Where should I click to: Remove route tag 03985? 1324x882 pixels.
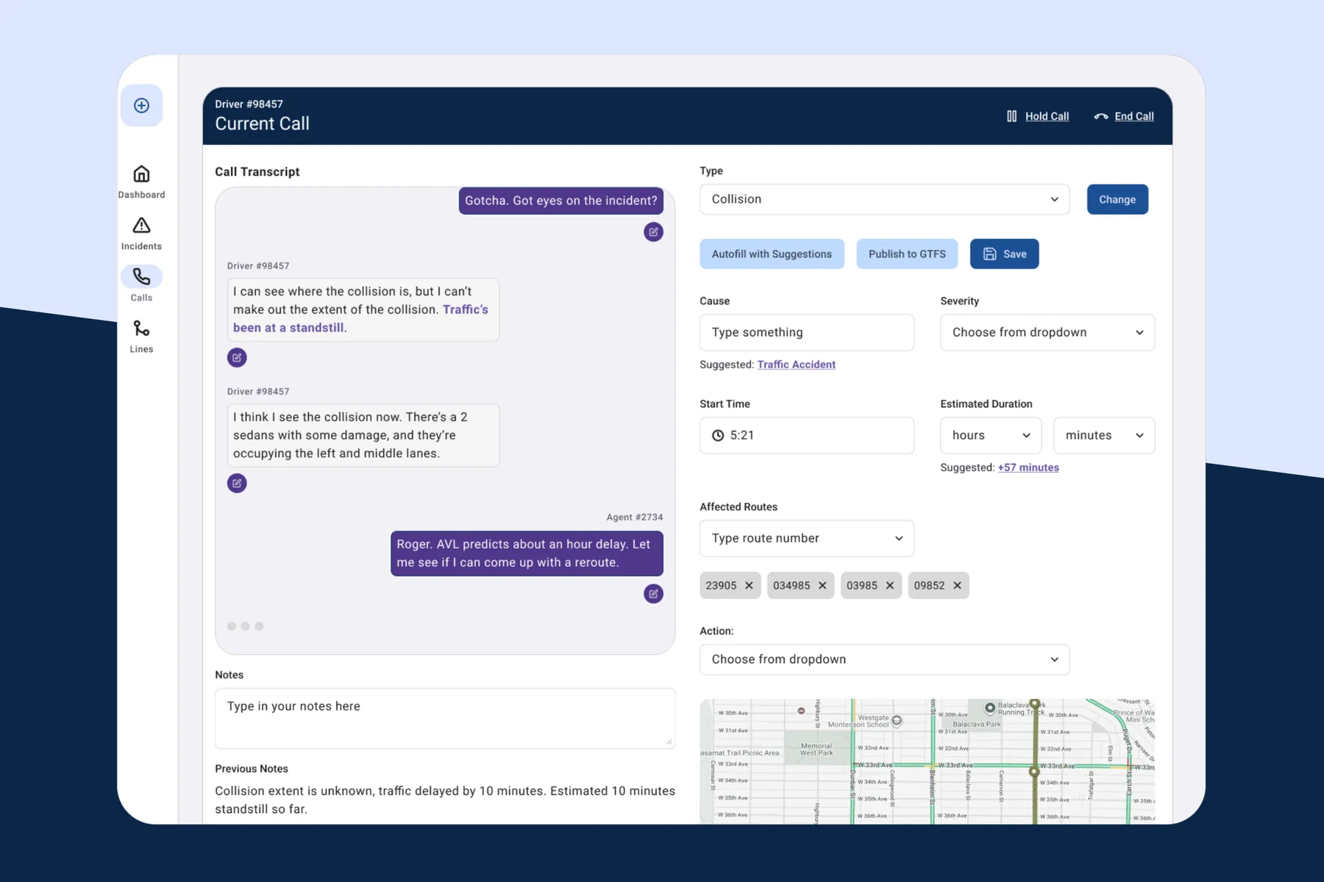[x=890, y=586]
